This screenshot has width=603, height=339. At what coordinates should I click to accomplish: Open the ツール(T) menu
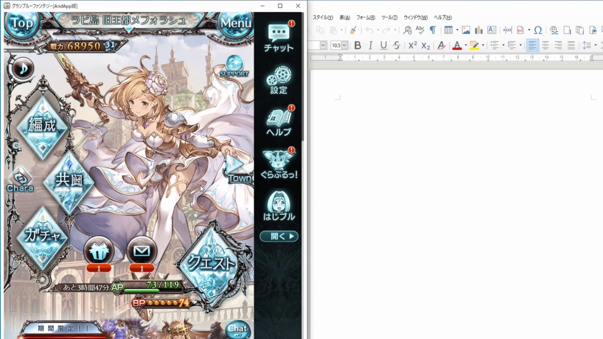click(x=389, y=17)
